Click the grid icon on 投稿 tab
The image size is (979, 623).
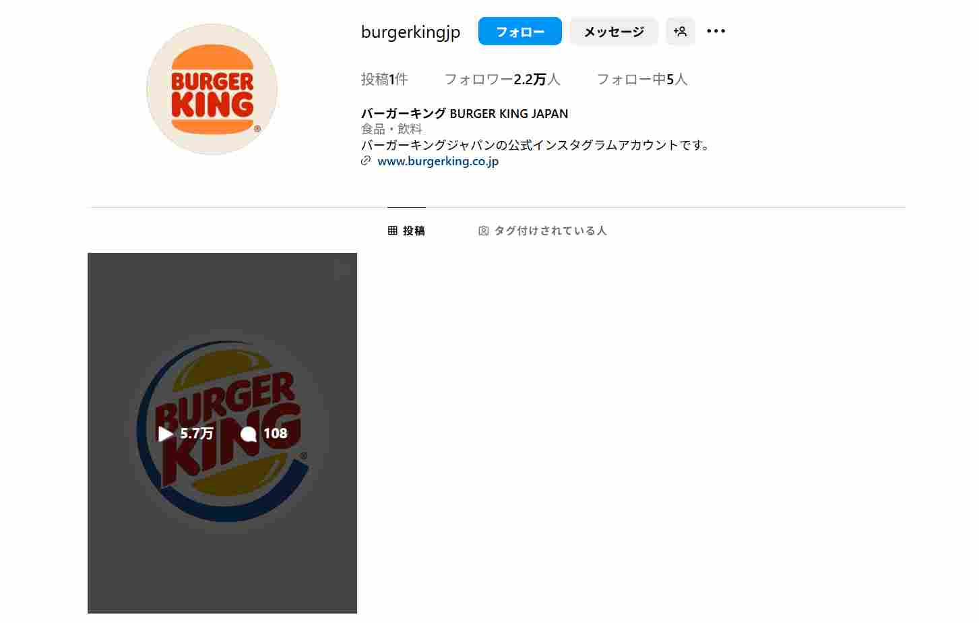point(393,231)
